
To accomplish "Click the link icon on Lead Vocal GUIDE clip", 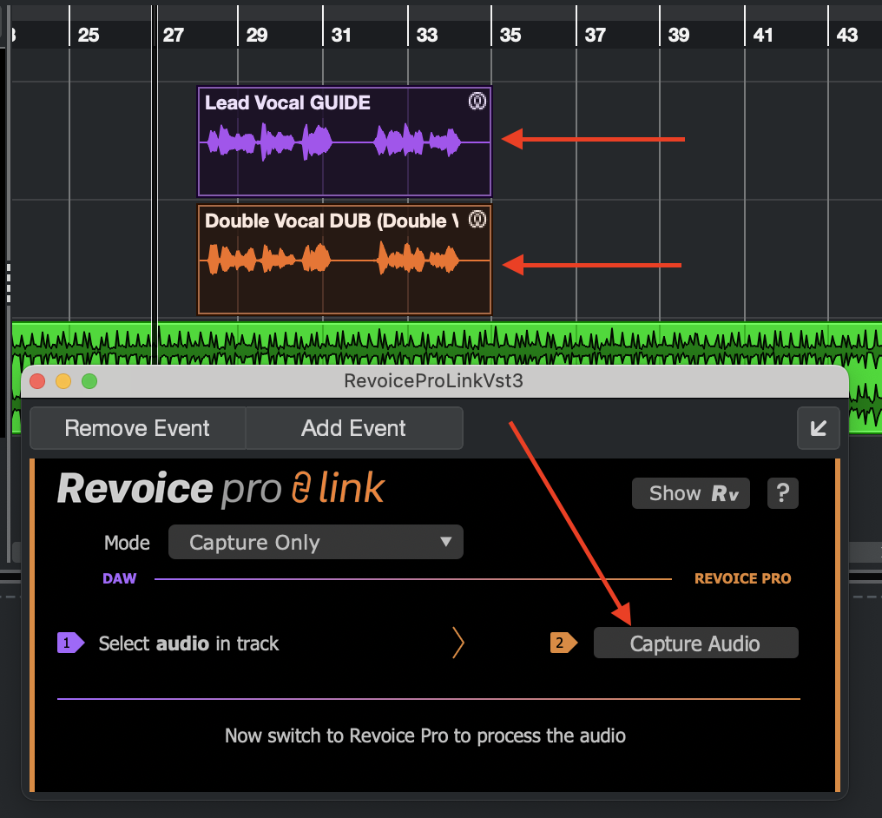I will pos(477,102).
